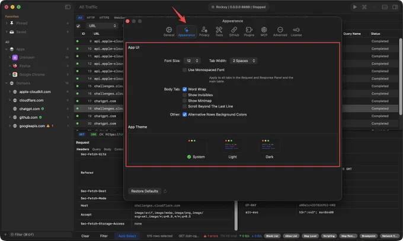Open the Advanced preferences tab
The height and width of the screenshot is (241, 403).
[280, 31]
